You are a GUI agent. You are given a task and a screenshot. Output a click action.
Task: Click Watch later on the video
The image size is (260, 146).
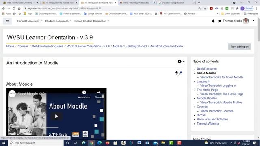84,94
